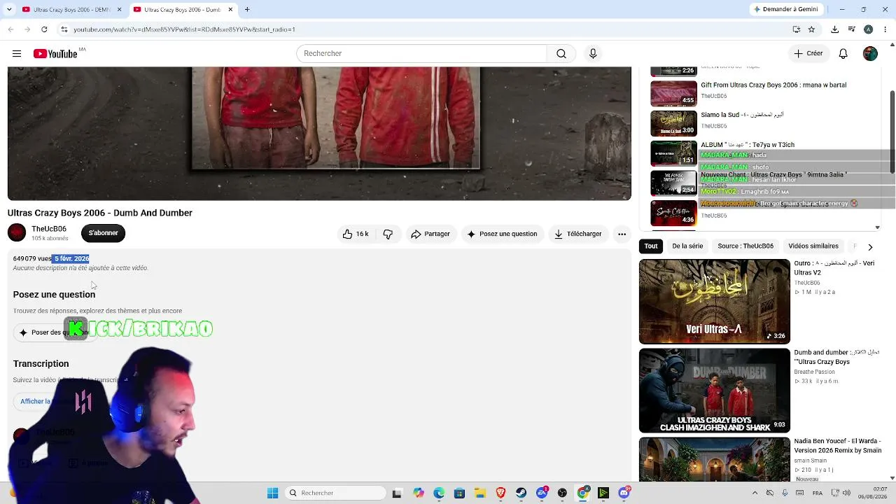Viewport: 896px width, 504px height.
Task: Select the De la série chip
Action: (687, 246)
